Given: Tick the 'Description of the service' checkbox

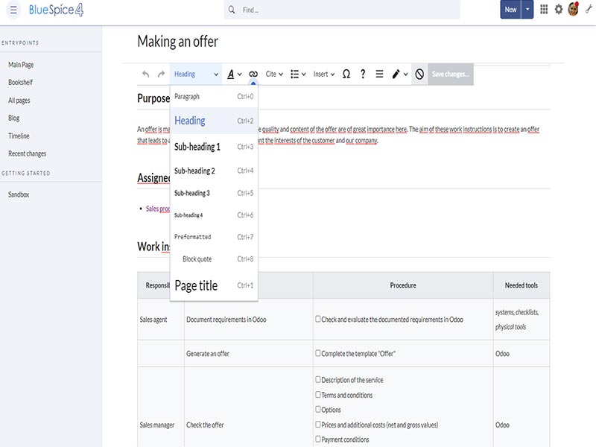Looking at the screenshot, I should (318, 380).
